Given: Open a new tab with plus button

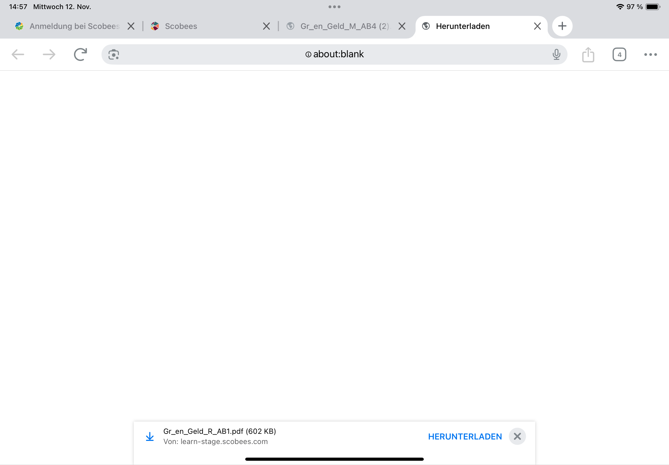Looking at the screenshot, I should pos(562,26).
